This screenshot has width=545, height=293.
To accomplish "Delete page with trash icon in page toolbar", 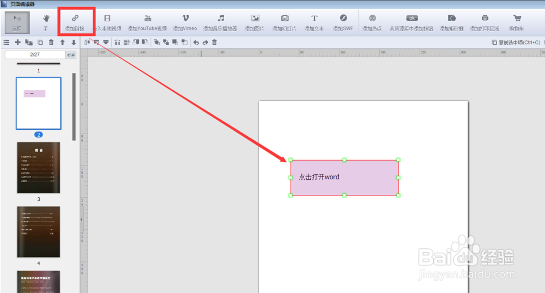I will 51,42.
